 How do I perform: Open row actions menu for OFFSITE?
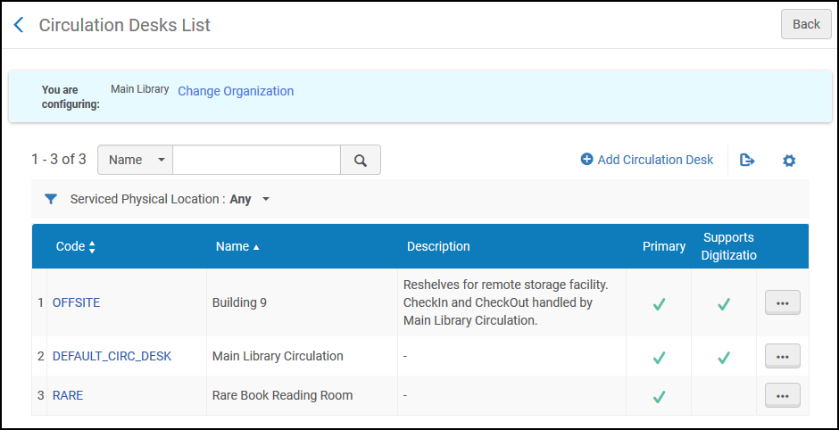(x=783, y=302)
